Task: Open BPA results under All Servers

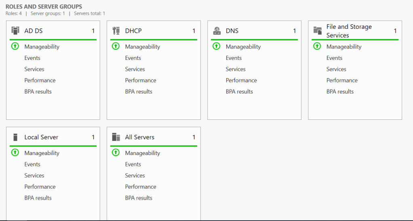Action: click(x=139, y=198)
